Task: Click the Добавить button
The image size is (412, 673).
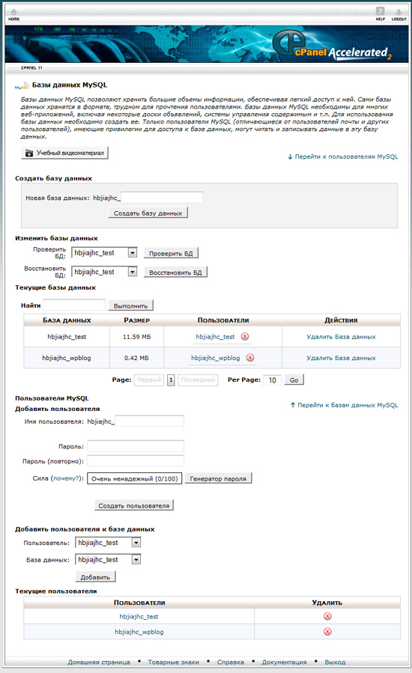Action: (95, 577)
